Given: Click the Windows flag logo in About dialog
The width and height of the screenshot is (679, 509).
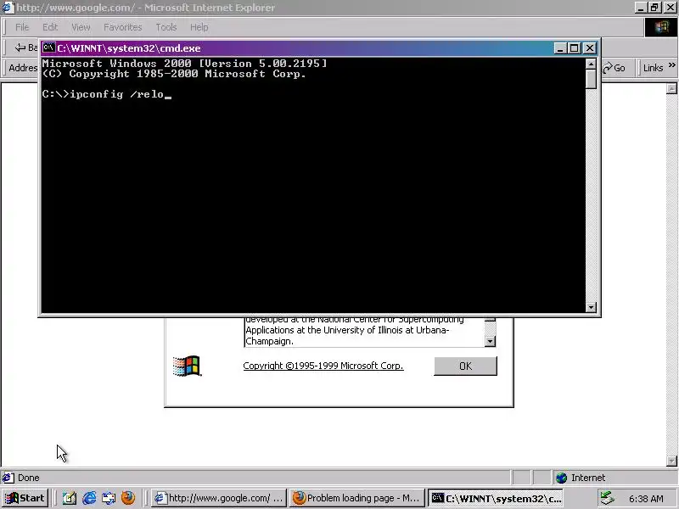Looking at the screenshot, I should click(187, 366).
